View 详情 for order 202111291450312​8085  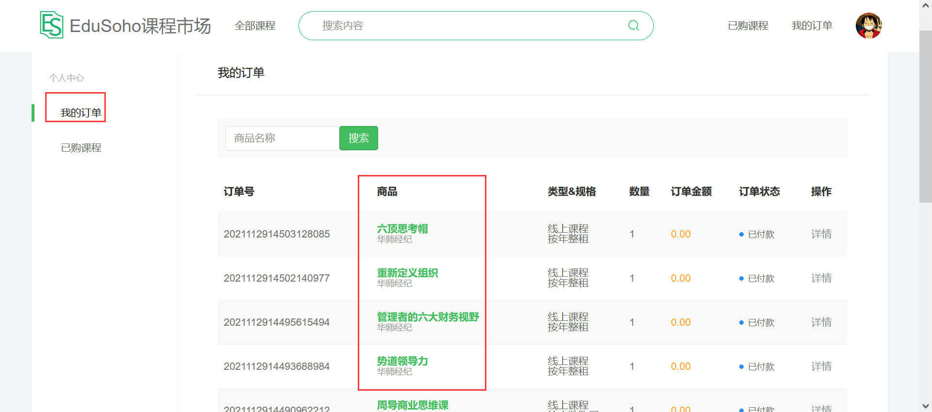[x=821, y=234]
